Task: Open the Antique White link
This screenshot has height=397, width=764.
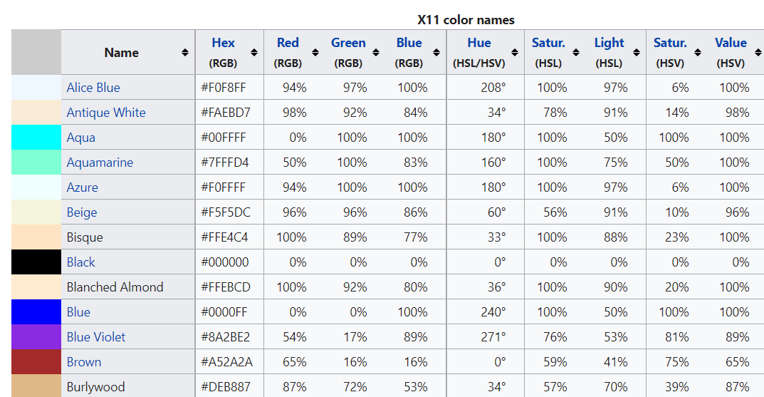Action: pyautogui.click(x=106, y=113)
